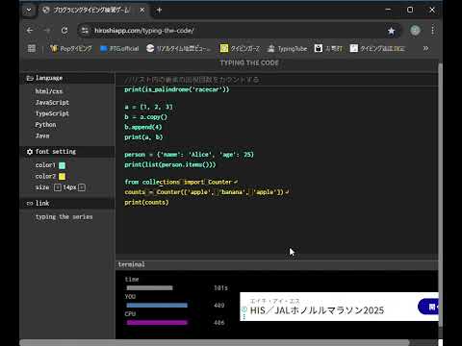Decrease font size with left stepper
This screenshot has width=462, height=346.
(x=57, y=187)
